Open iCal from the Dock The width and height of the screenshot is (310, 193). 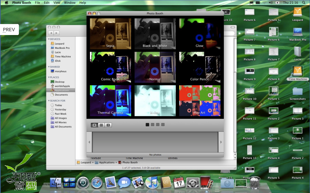(x=179, y=182)
